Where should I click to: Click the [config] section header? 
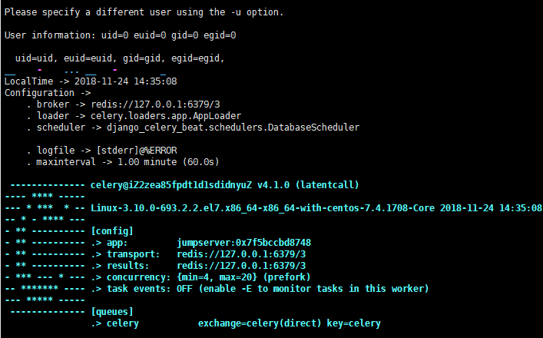(112, 231)
